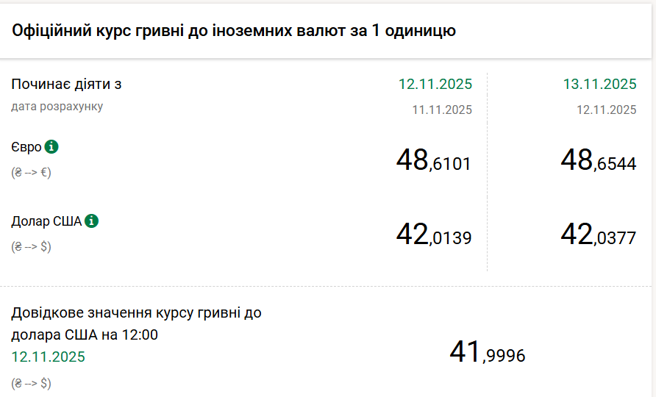This screenshot has width=656, height=397.
Task: Click the gray 12.11.2025 calculation date
Action: pos(606,110)
